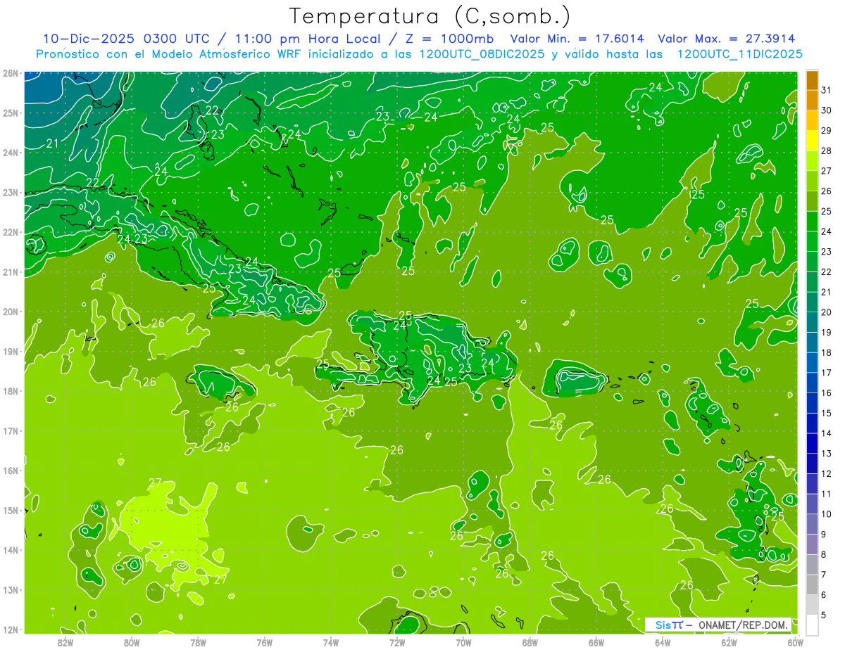Click the teal swatch between legend 19 and 20
The image size is (845, 652).
812,322
